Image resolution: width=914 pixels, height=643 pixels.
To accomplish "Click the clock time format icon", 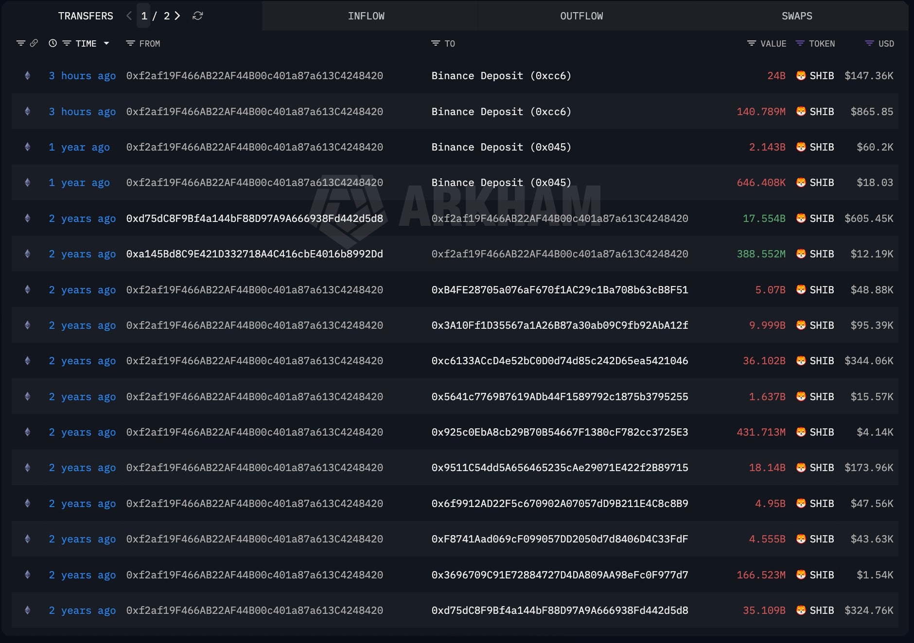I will click(53, 43).
